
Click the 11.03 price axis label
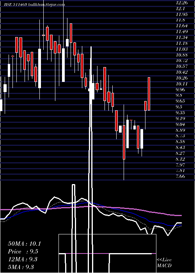182,49
